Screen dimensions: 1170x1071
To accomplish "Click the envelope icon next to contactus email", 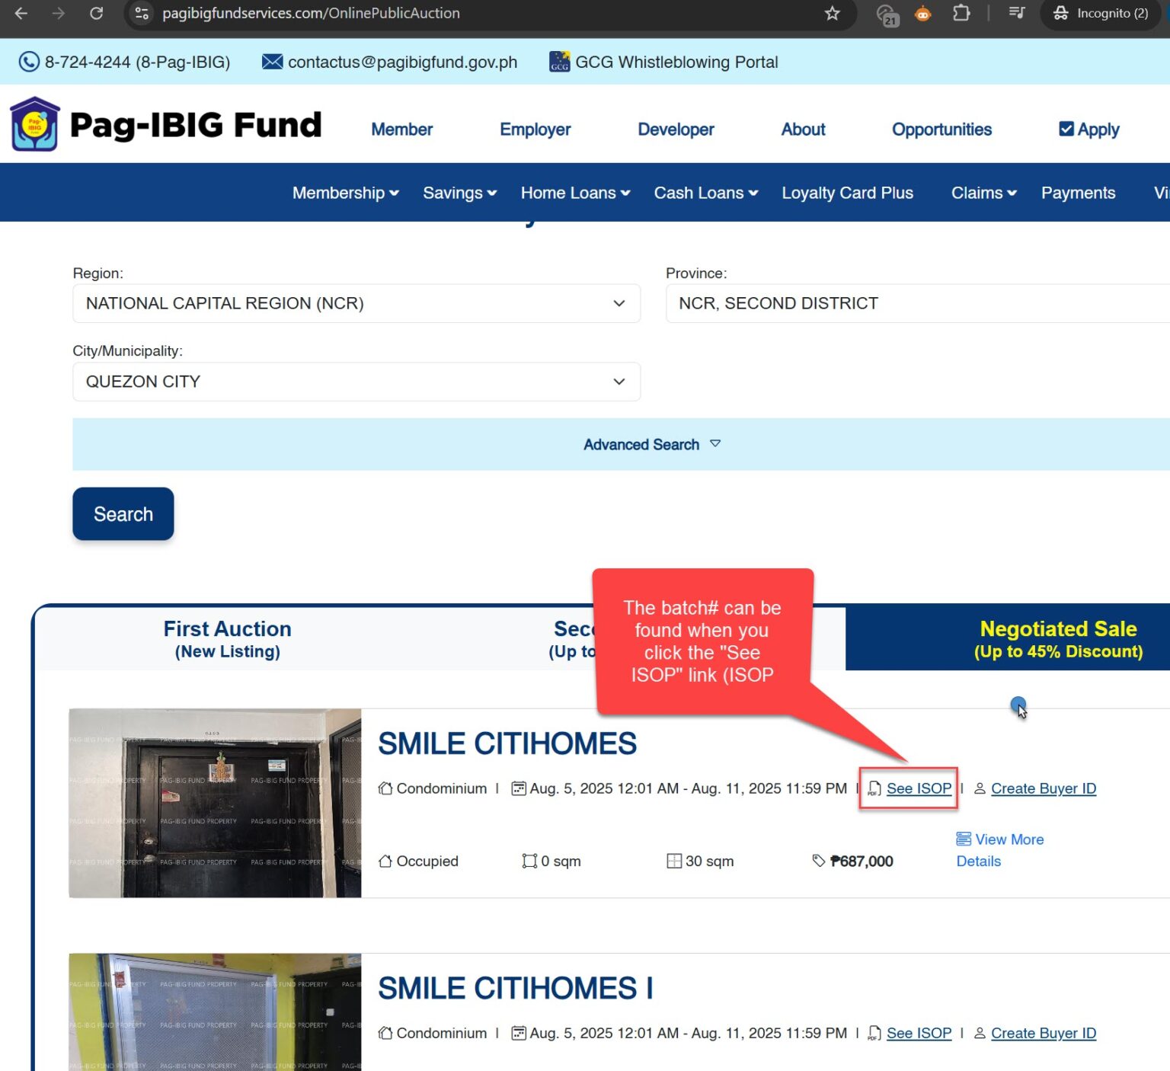I will [x=272, y=62].
